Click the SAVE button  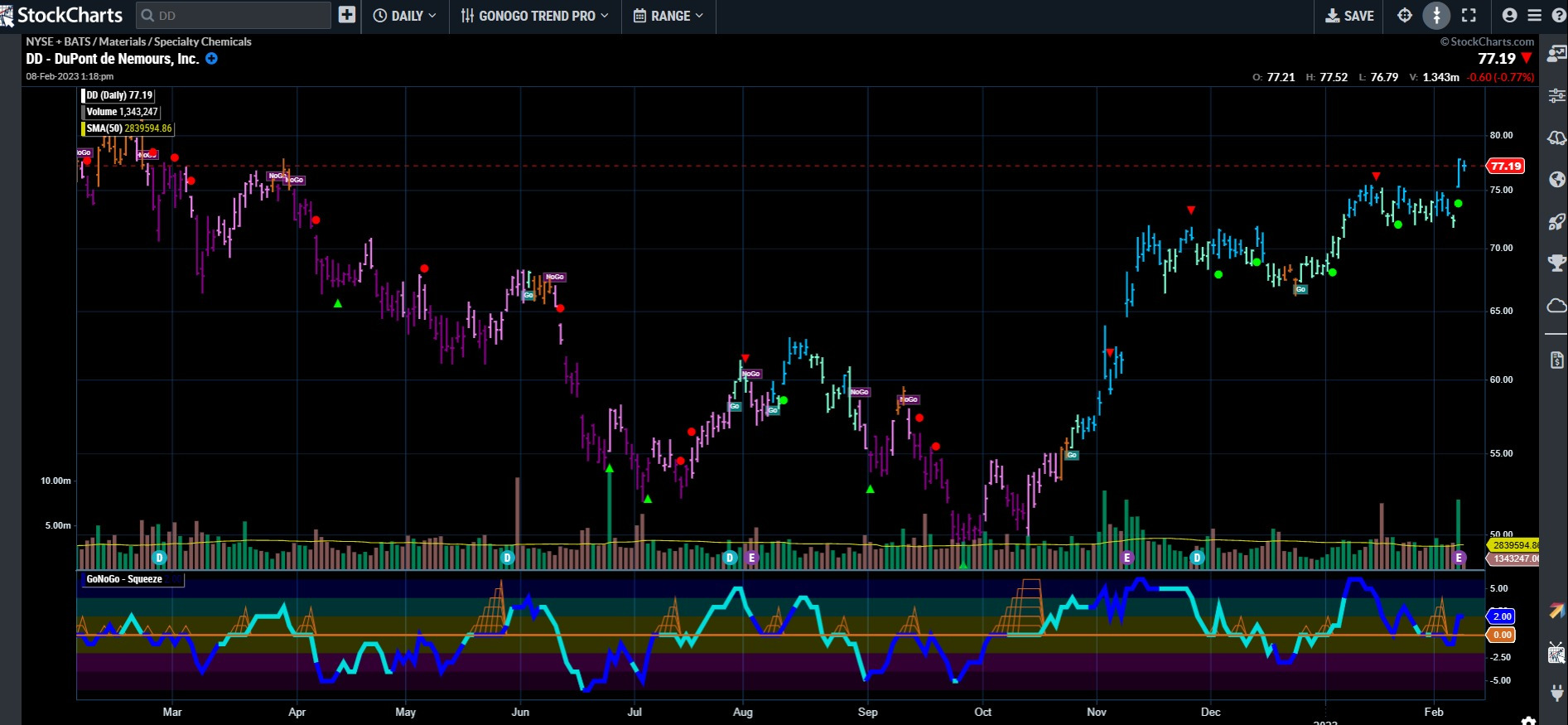click(1349, 16)
